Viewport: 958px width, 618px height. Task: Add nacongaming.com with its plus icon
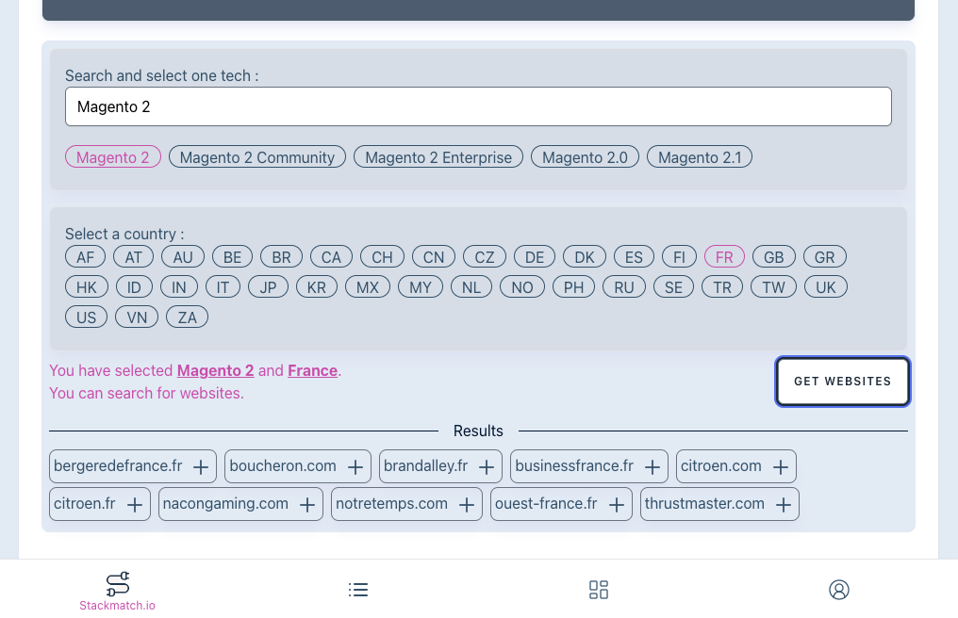pyautogui.click(x=307, y=504)
